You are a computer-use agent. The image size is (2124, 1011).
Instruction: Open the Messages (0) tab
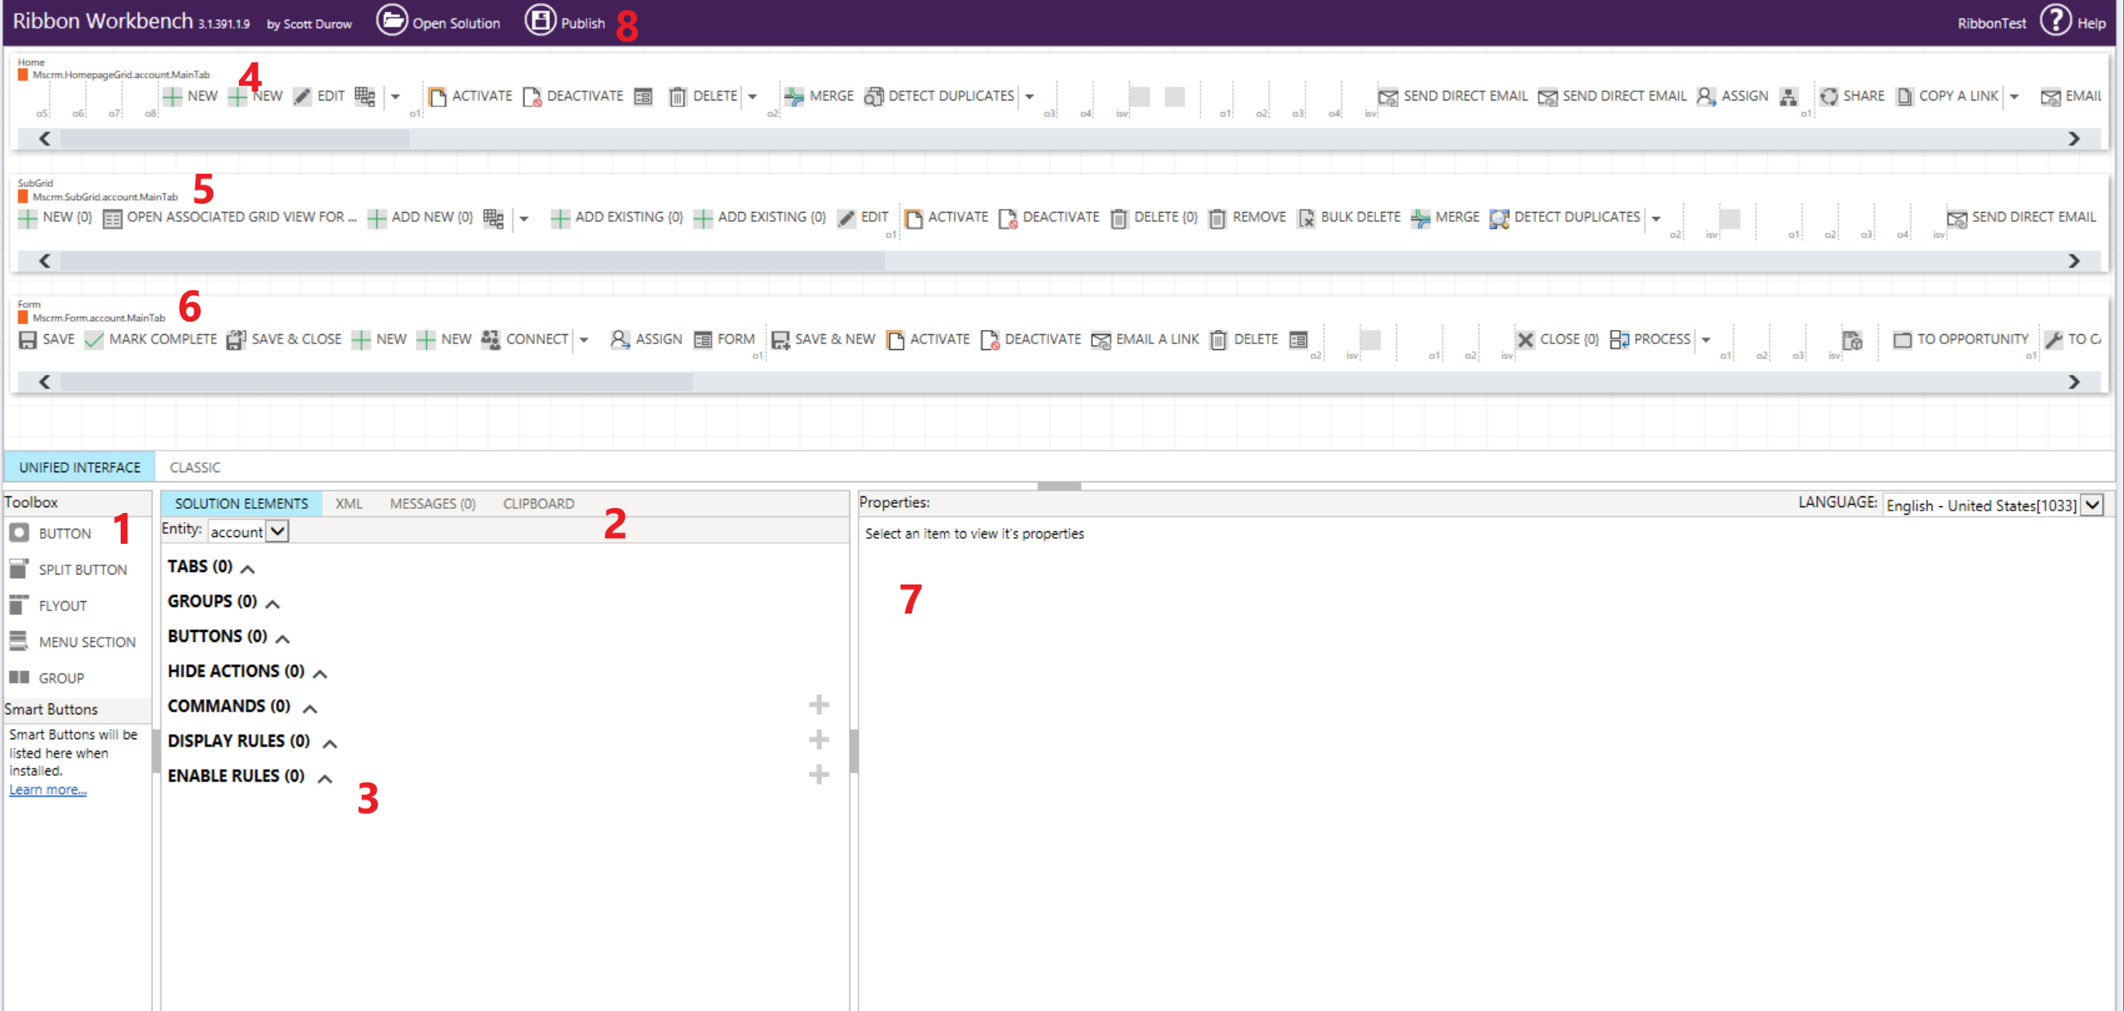433,503
